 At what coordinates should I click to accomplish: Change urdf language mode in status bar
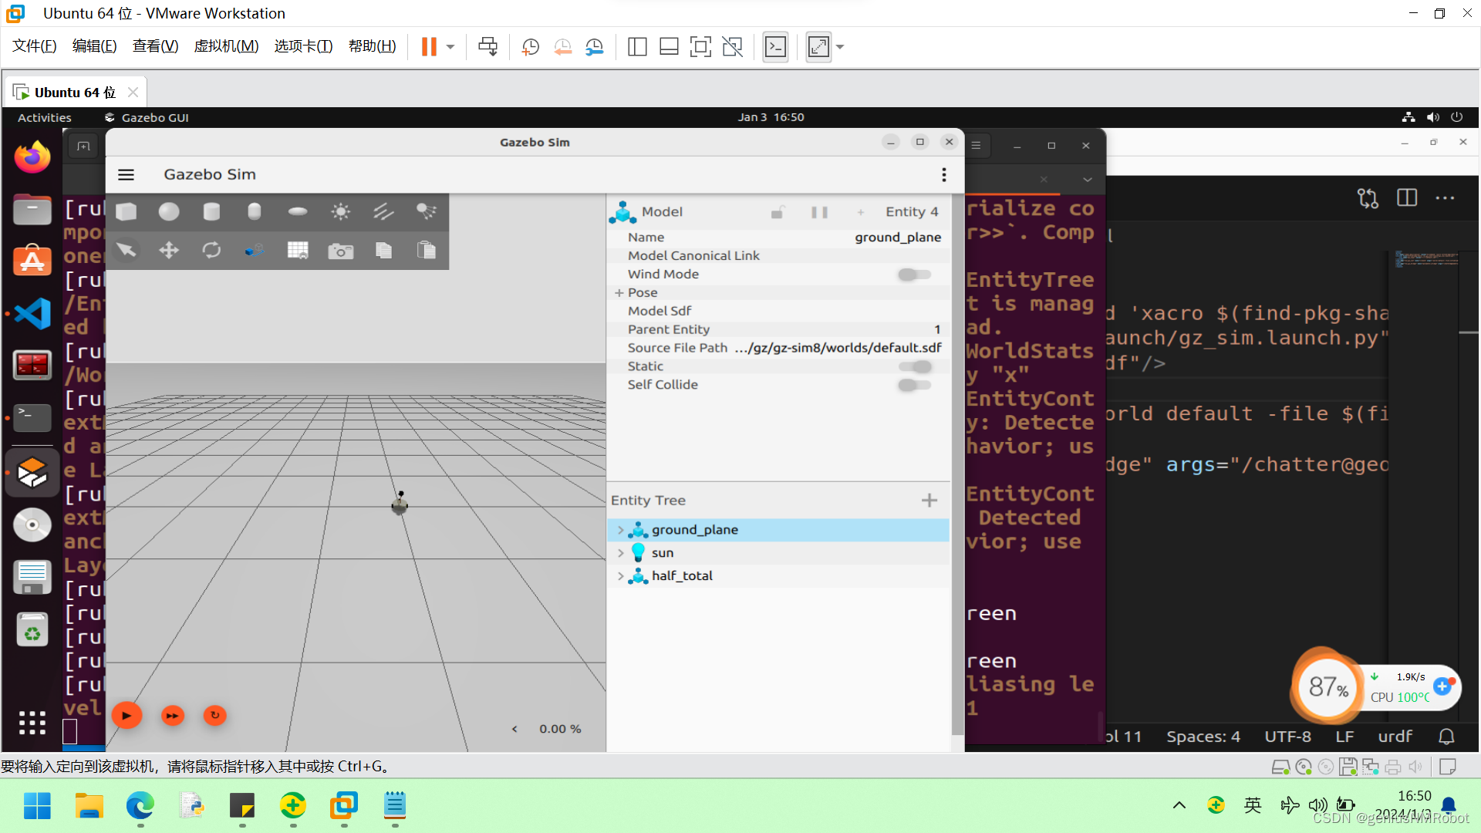coord(1395,737)
